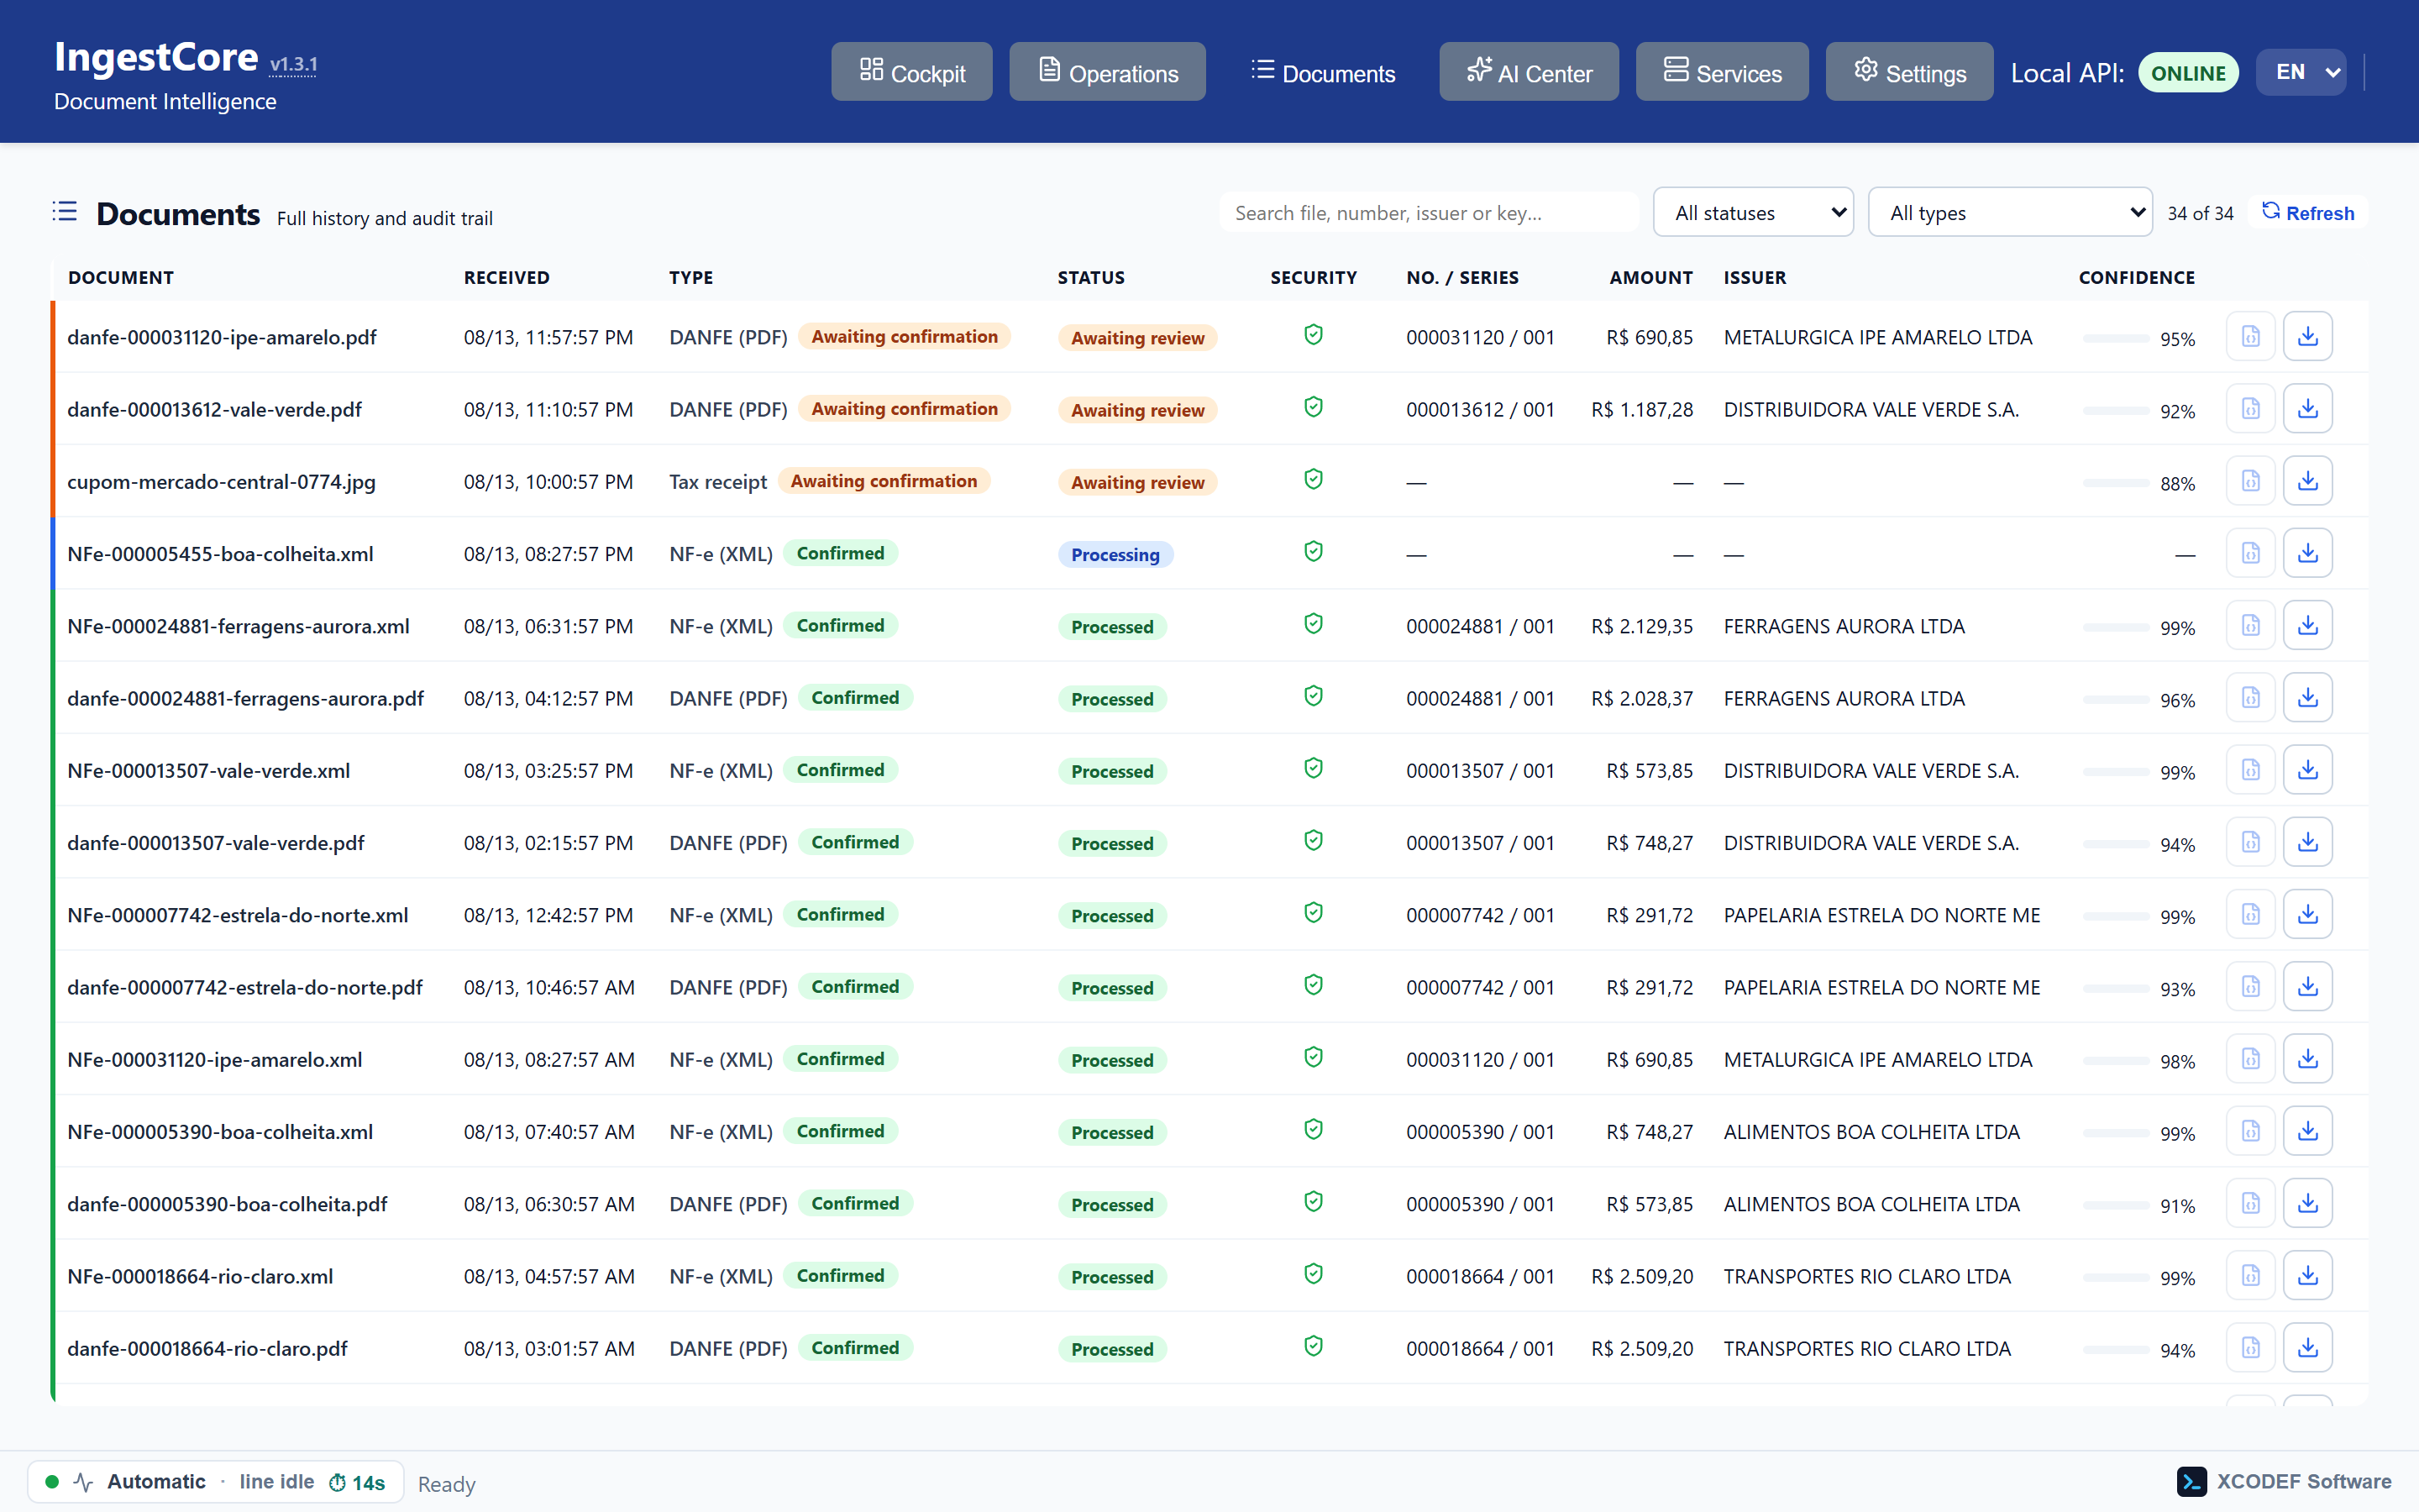Image resolution: width=2419 pixels, height=1512 pixels.
Task: View details icon for danfe-000031120-ipe-amarelo.pdf
Action: pyautogui.click(x=2250, y=337)
